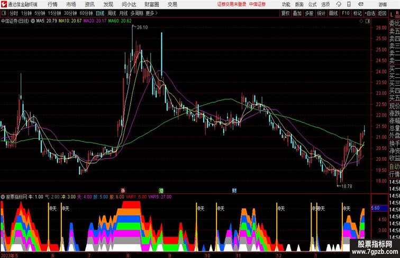Click the headset customer service icon
This screenshot has height=258, width=400.
[x=339, y=4]
